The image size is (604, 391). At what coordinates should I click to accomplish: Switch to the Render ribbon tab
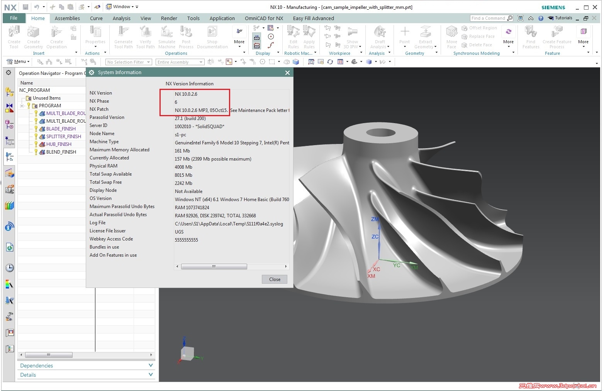tap(169, 18)
